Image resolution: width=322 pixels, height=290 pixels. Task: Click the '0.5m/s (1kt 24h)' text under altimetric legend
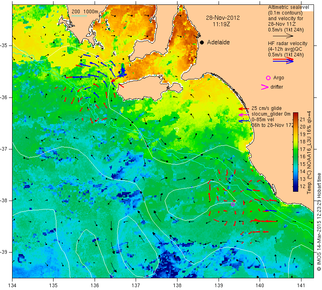(x=286, y=29)
